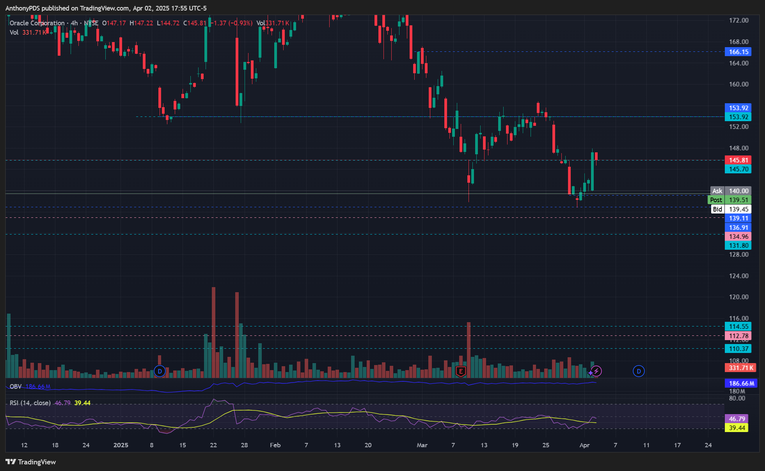765x471 pixels.
Task: Click the TradingView logo at the bottom
Action: pyautogui.click(x=31, y=462)
